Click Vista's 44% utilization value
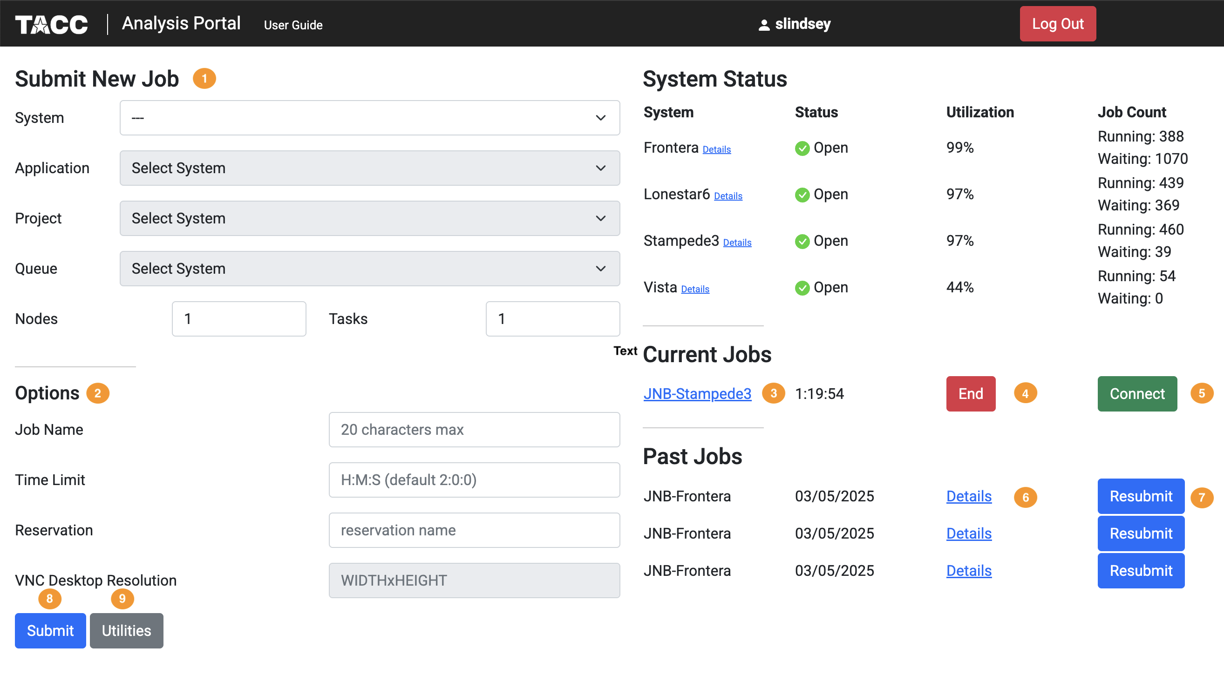 tap(960, 287)
